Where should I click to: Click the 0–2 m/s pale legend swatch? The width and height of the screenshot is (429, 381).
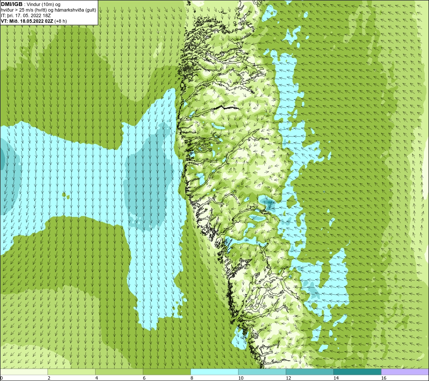point(24,372)
